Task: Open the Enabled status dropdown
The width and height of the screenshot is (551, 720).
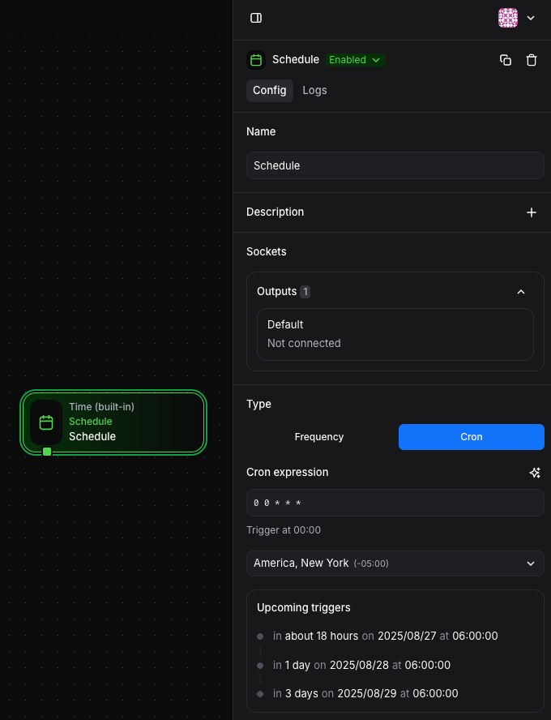Action: point(355,60)
